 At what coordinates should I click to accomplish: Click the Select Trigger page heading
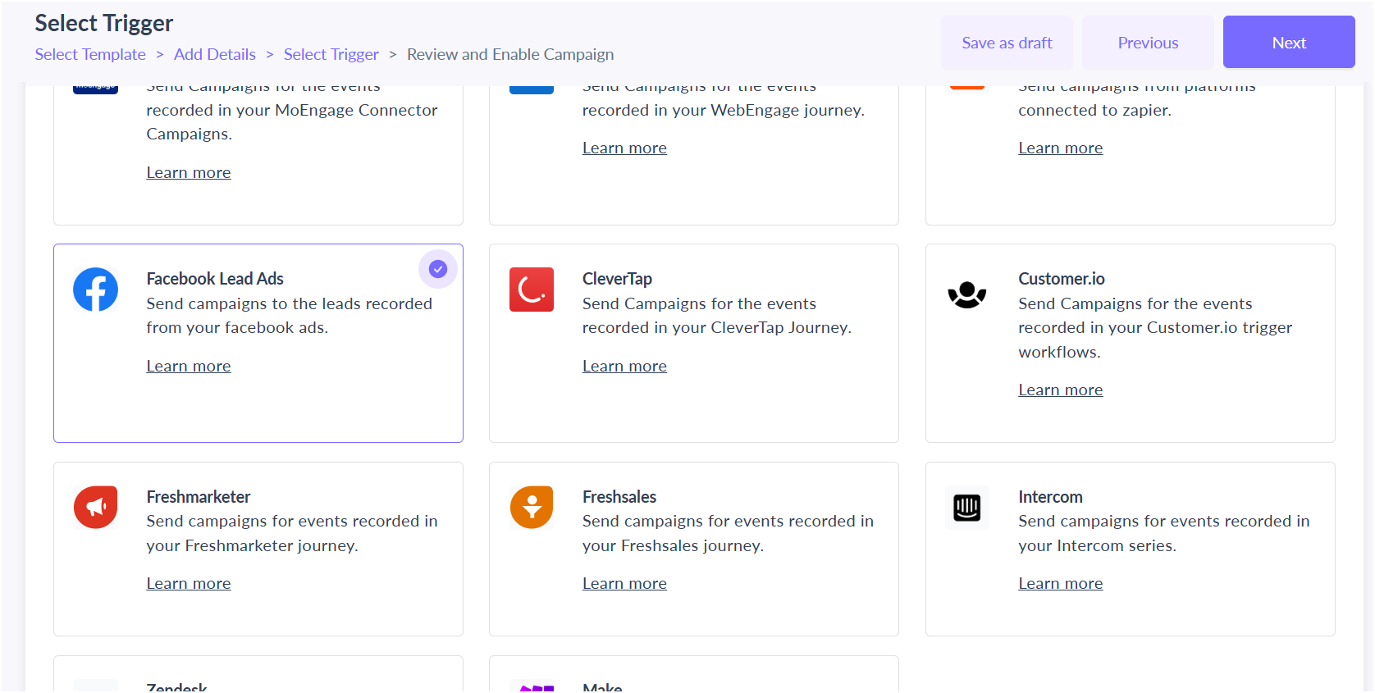click(x=104, y=23)
